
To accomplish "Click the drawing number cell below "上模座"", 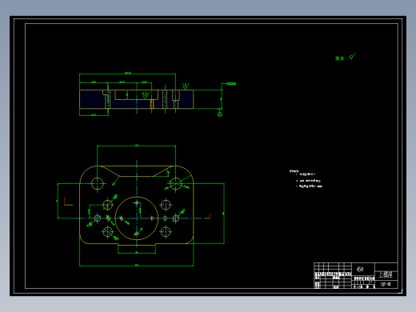I will (x=386, y=284).
